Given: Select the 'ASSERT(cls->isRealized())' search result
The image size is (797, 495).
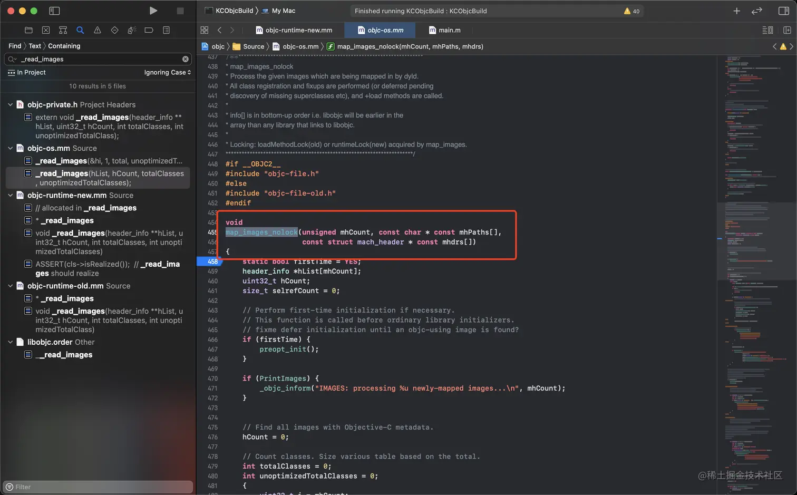Looking at the screenshot, I should [x=103, y=268].
